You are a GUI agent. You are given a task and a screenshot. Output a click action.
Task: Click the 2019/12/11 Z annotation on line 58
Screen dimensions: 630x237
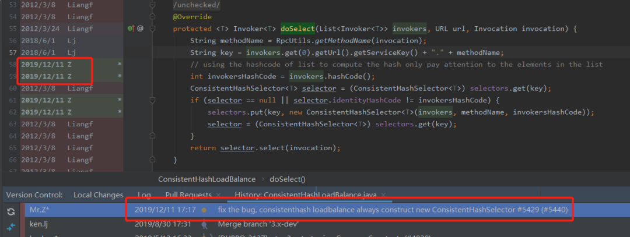click(46, 64)
